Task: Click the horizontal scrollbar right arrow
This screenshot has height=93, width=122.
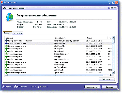Action: point(111,75)
